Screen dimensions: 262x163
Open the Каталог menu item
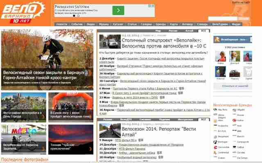118,24
